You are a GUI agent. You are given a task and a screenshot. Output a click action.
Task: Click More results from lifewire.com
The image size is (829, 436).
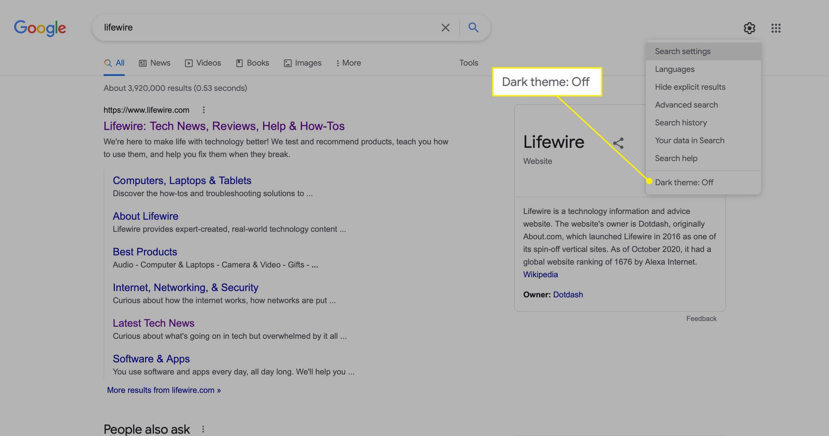(164, 390)
